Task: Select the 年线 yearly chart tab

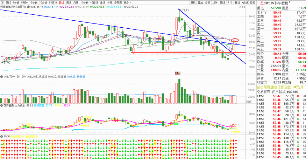Action: pos(110,3)
